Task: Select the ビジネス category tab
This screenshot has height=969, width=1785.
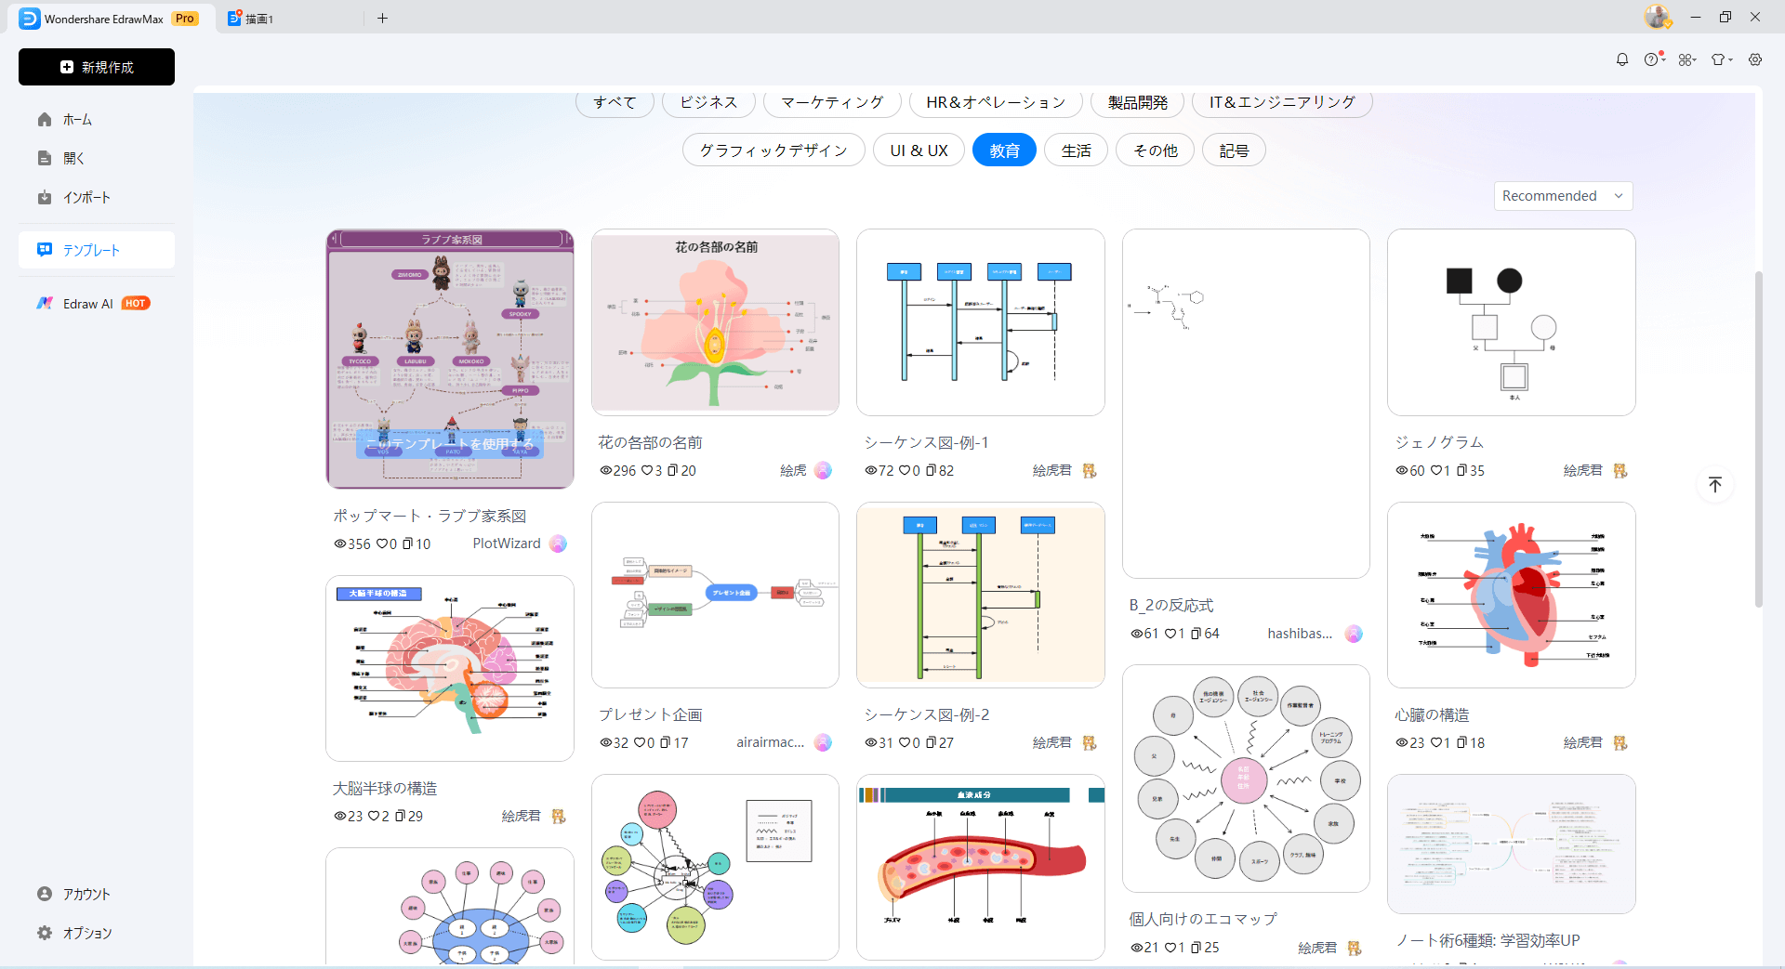Action: pyautogui.click(x=707, y=102)
